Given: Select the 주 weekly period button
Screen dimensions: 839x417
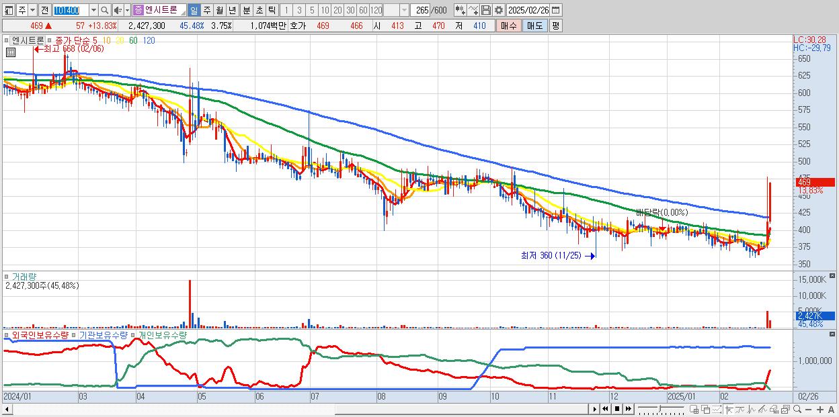Looking at the screenshot, I should pyautogui.click(x=206, y=10).
